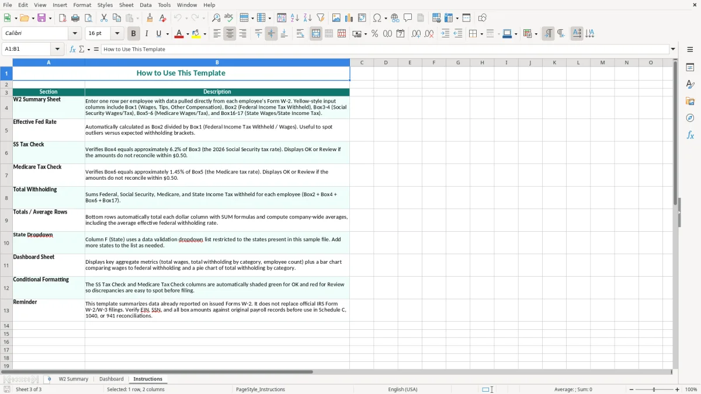Screen dimensions: 701x394
Task: Toggle Italic formatting
Action: pyautogui.click(x=147, y=34)
